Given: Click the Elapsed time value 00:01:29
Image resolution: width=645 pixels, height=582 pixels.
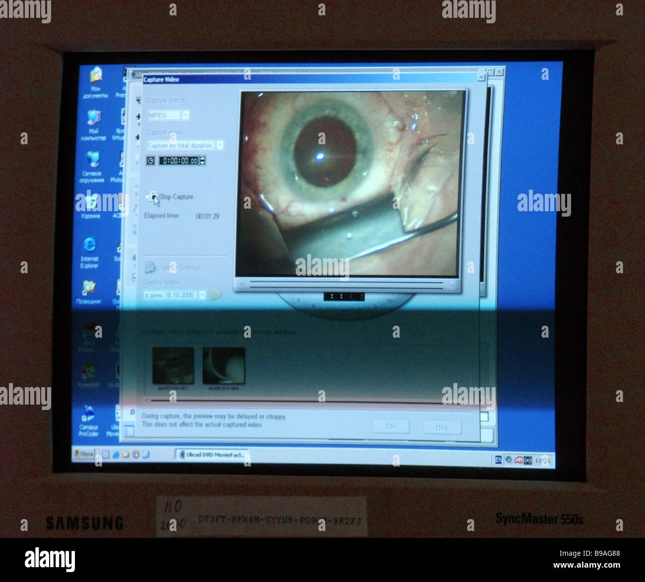Looking at the screenshot, I should (x=207, y=216).
